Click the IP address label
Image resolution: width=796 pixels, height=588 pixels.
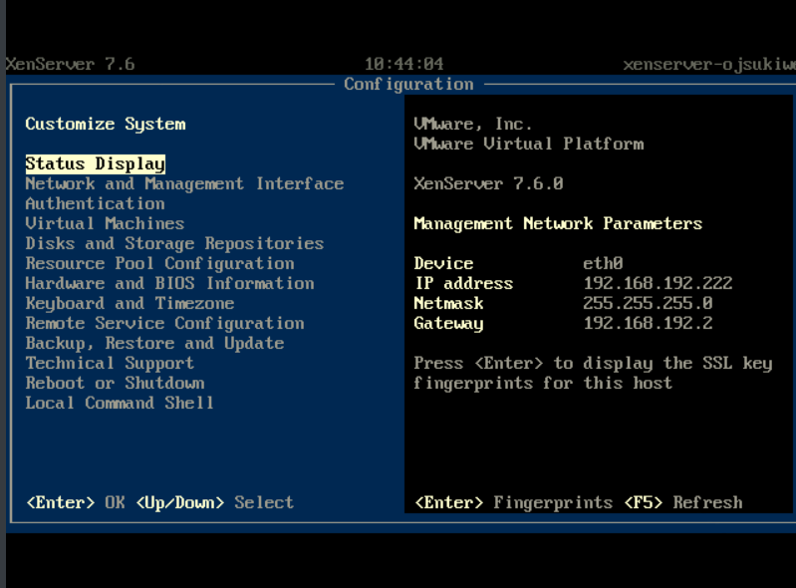pos(464,283)
